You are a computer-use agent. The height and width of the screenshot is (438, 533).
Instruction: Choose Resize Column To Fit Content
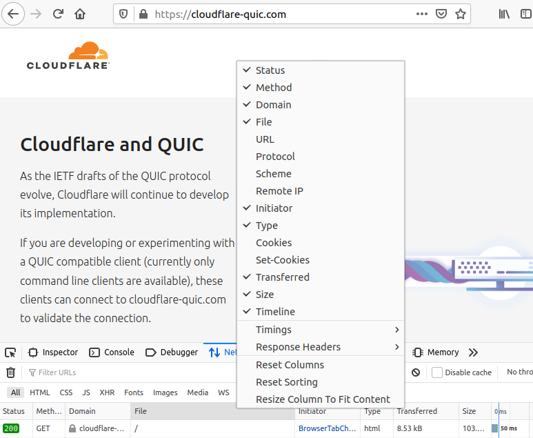coord(321,399)
